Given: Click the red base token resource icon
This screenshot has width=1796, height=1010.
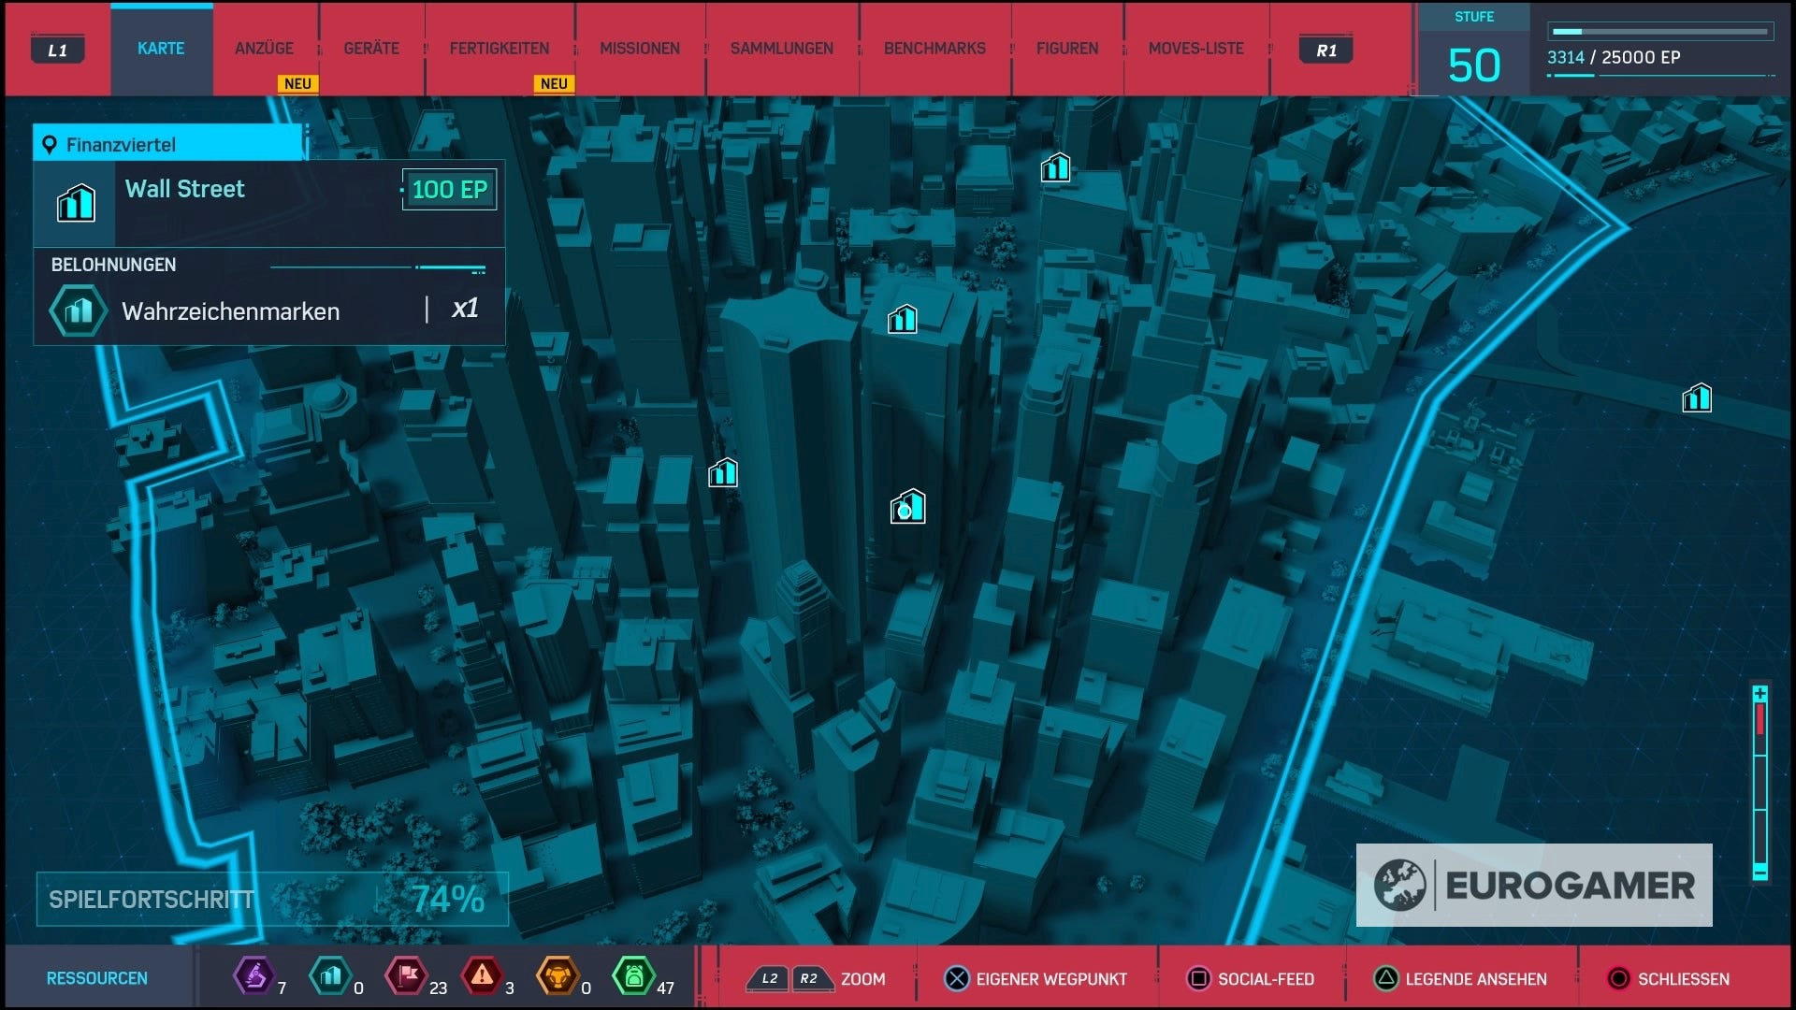Looking at the screenshot, I should (x=406, y=976).
